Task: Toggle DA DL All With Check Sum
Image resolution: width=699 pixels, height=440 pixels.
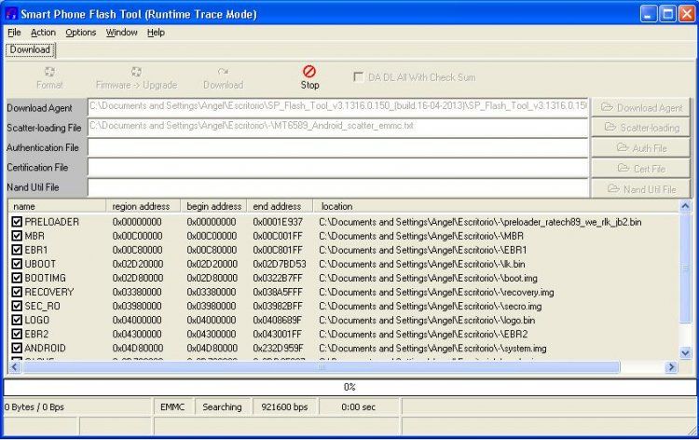Action: coord(358,77)
